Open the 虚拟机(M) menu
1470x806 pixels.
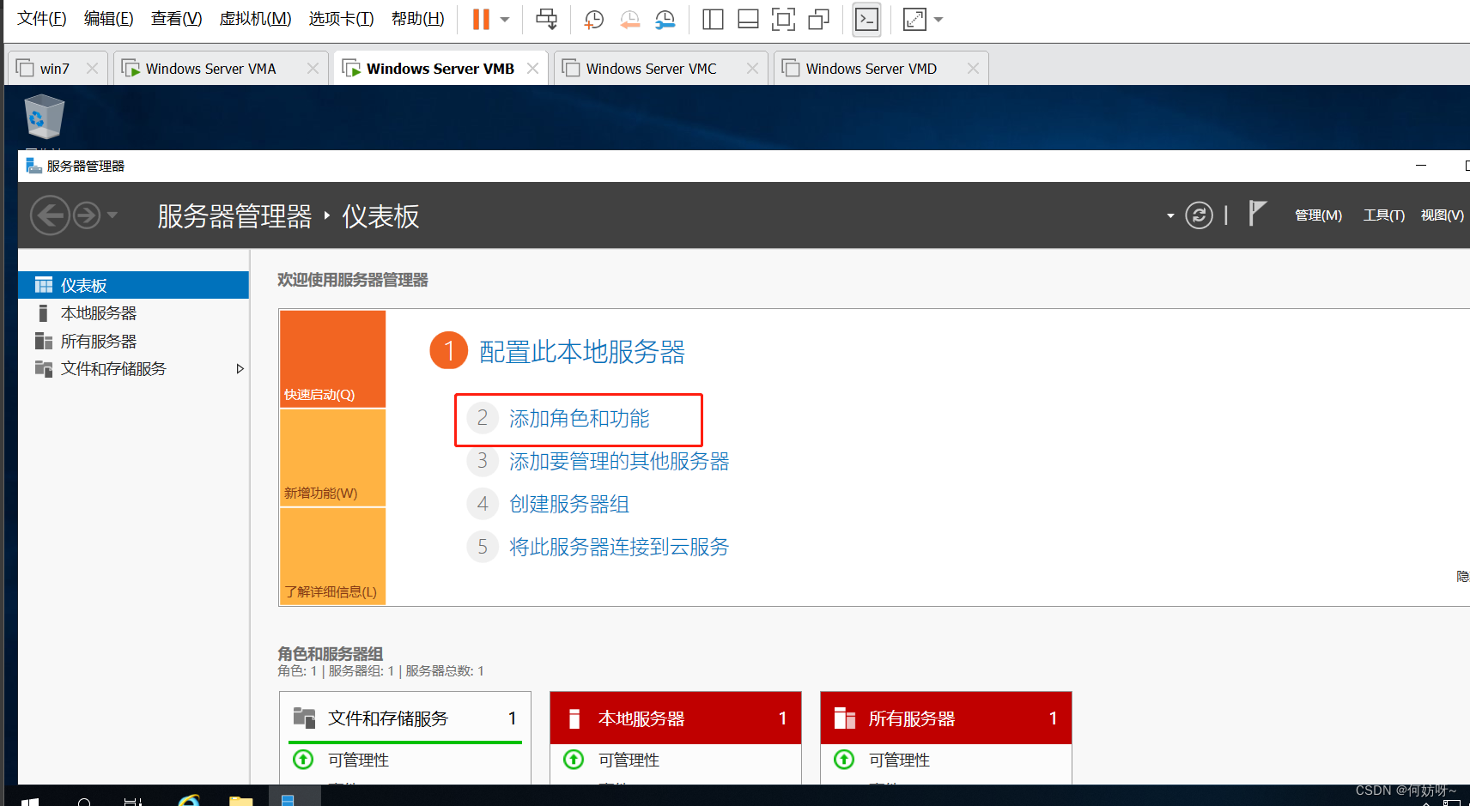256,18
